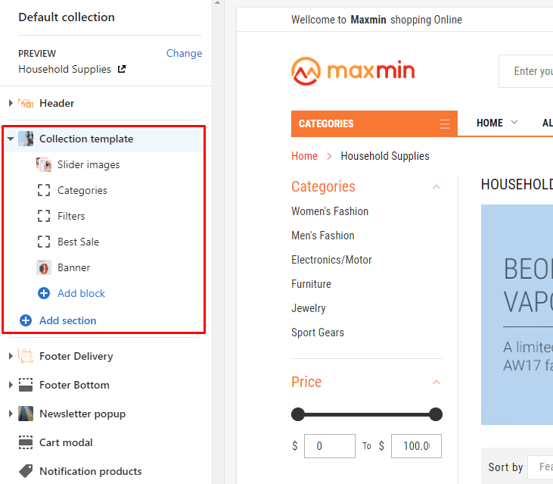553x484 pixels.
Task: Expand the Newsletter popup section
Action: [x=10, y=414]
